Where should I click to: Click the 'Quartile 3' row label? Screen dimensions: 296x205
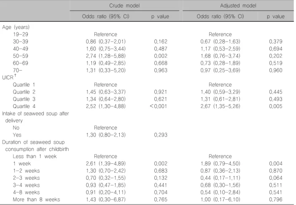[24, 99]
